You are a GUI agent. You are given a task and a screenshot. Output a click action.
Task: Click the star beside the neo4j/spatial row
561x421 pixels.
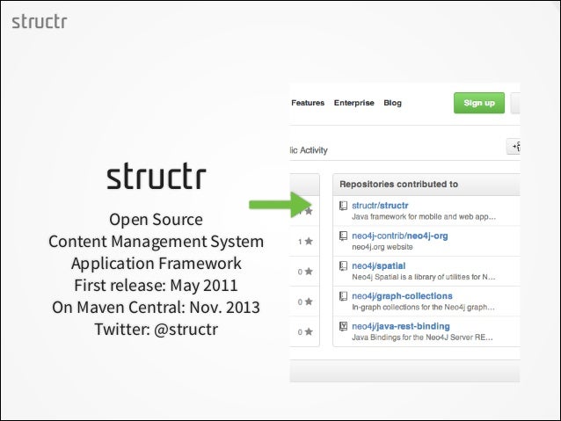pos(309,272)
